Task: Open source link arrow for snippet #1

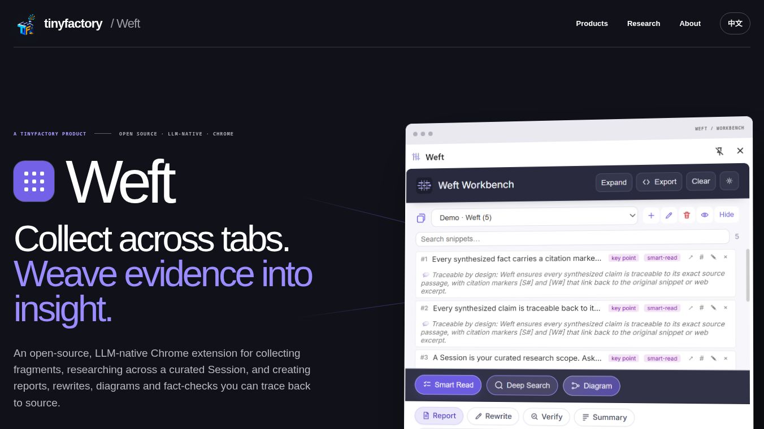Action: coord(690,257)
